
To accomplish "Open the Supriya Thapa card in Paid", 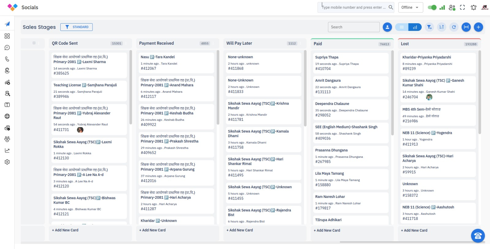I will point(351,63).
